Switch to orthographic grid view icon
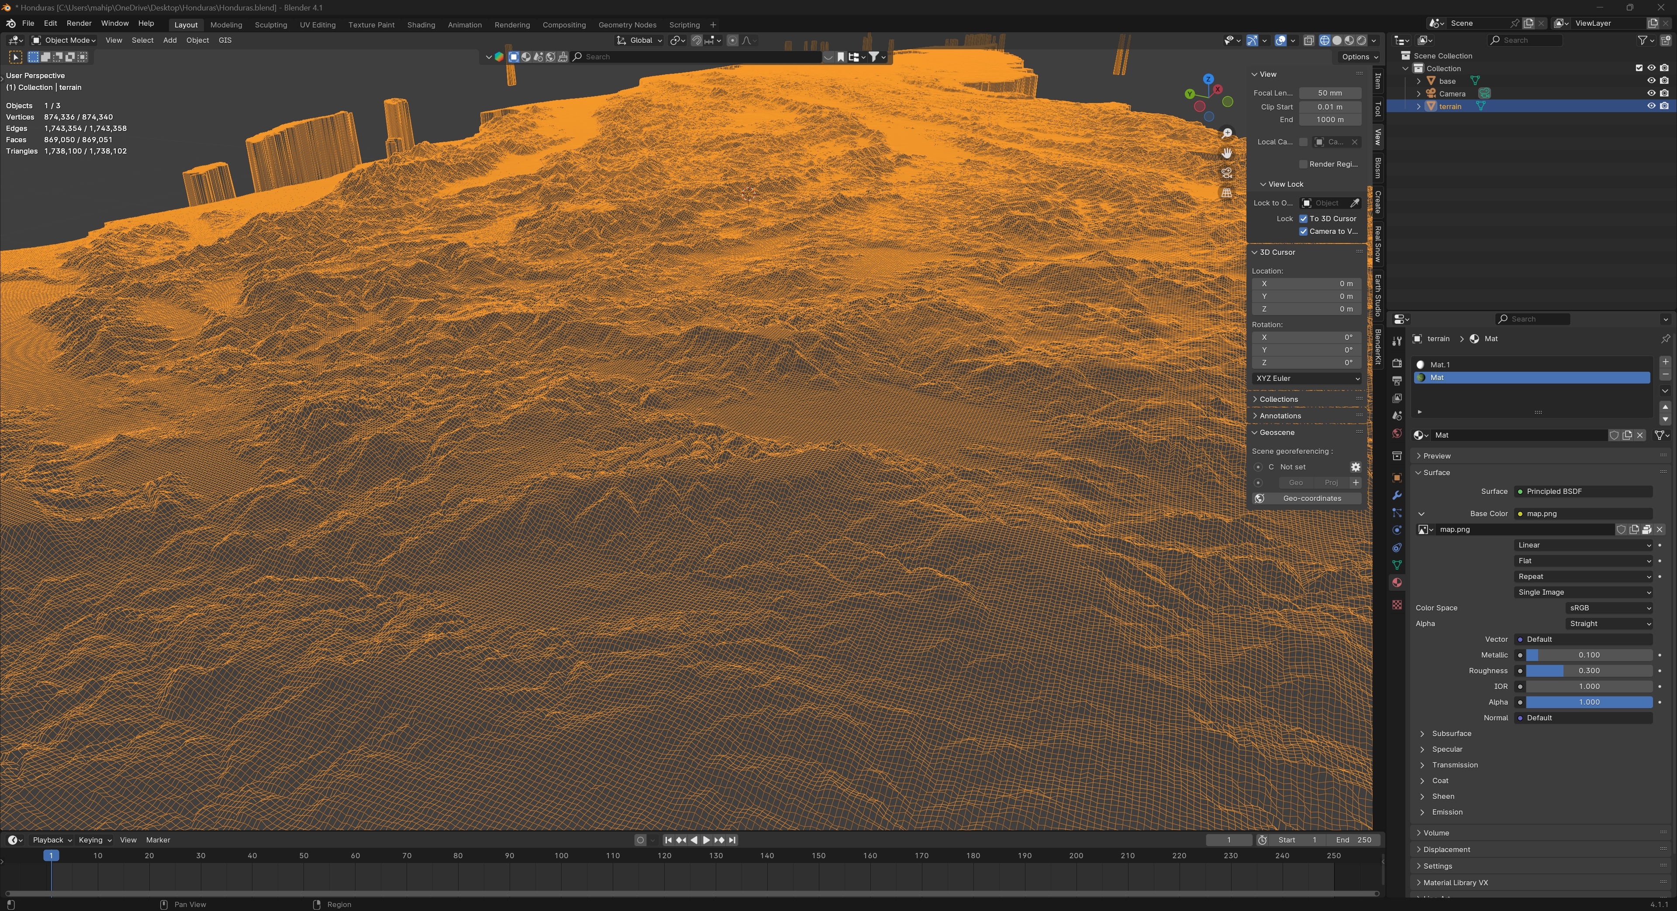 point(1226,193)
